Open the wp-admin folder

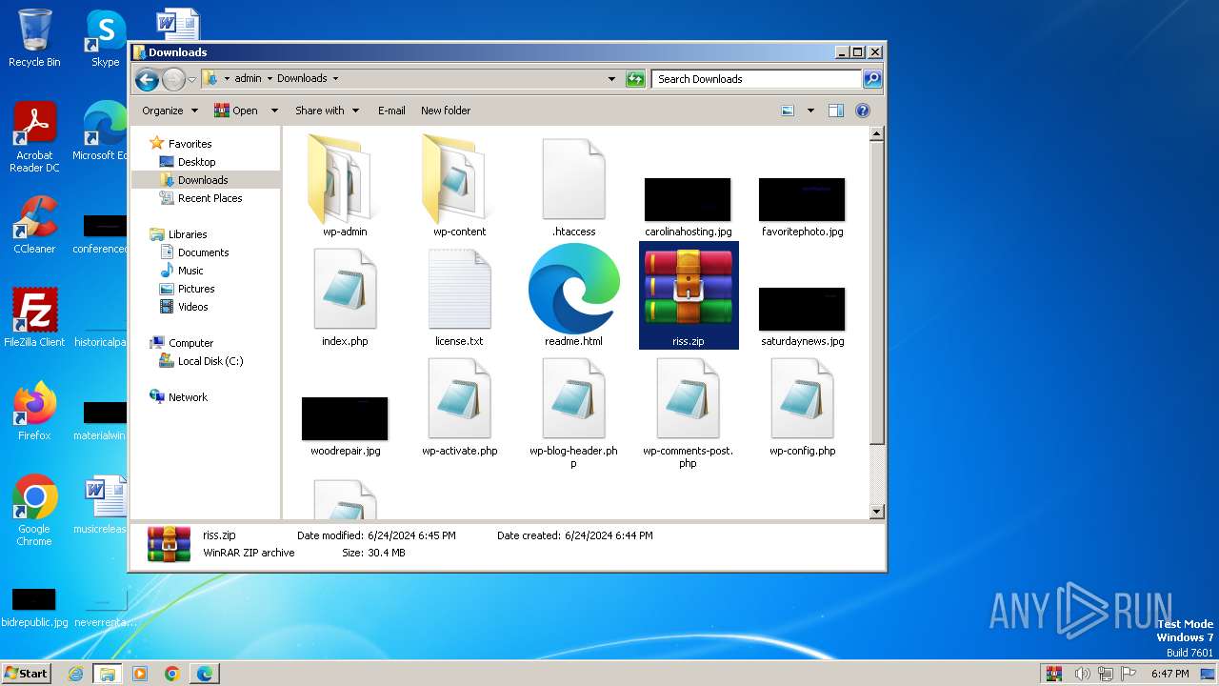tap(345, 186)
